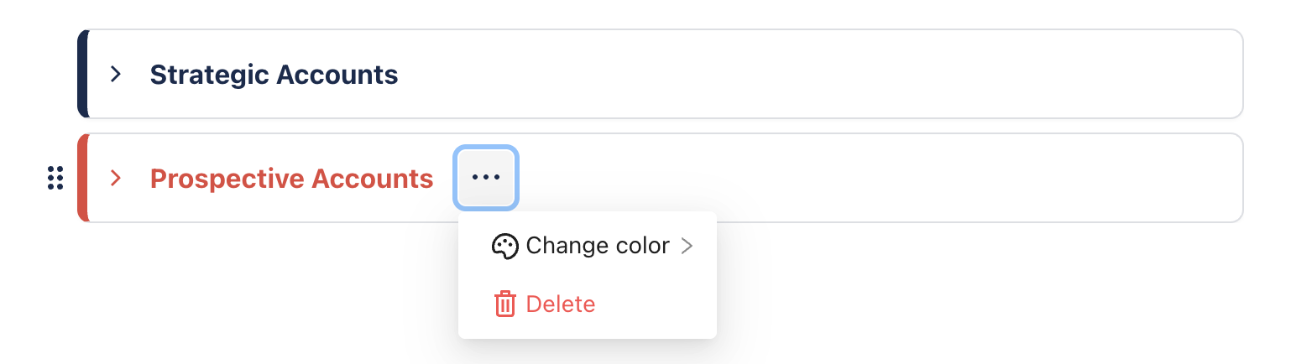Click the word "Strategic" in the first heading
1291x364 pixels.
coord(210,75)
